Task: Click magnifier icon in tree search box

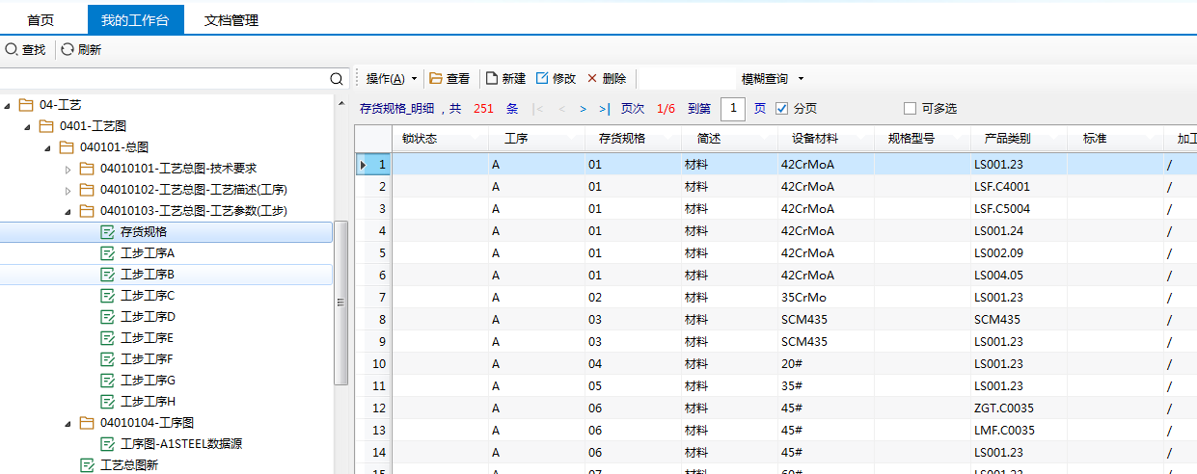Action: pos(336,79)
